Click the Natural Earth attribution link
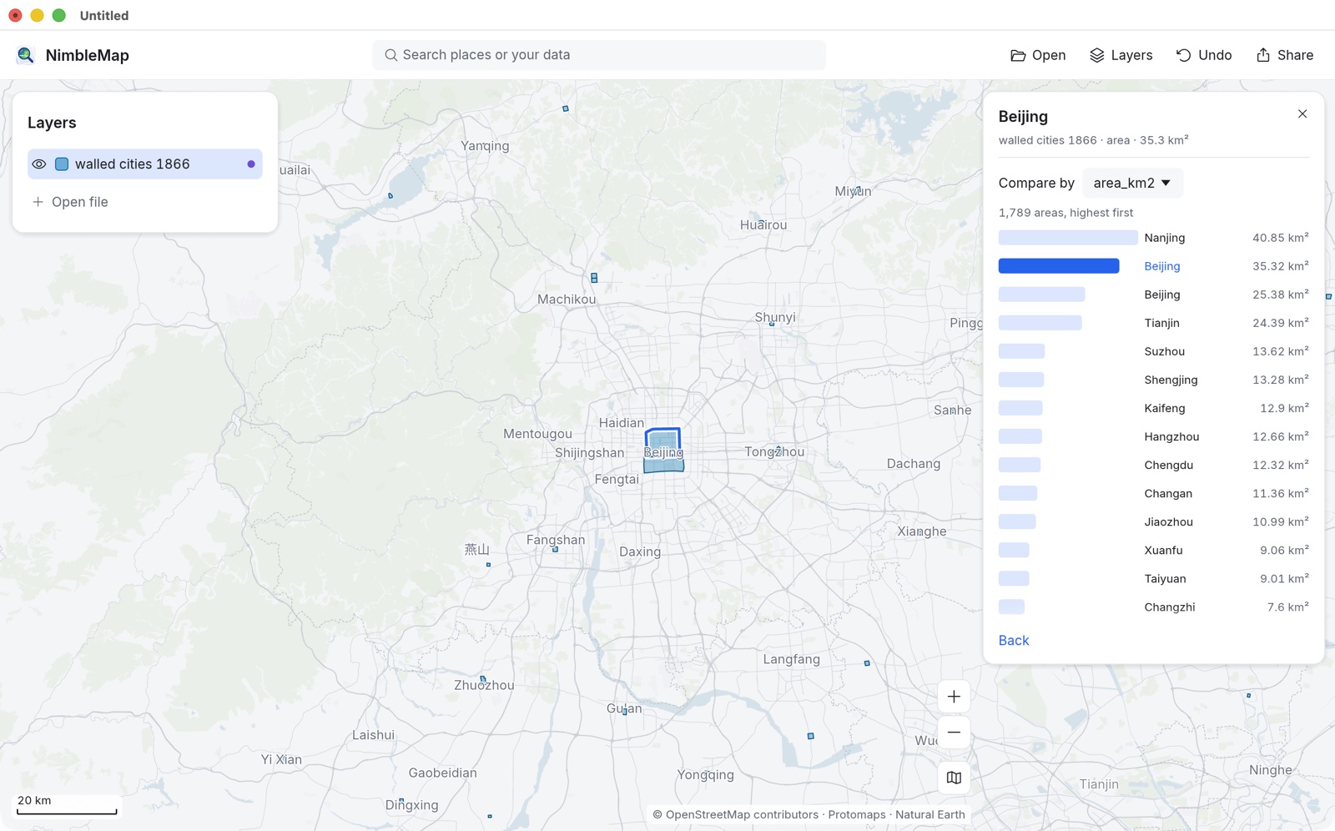The width and height of the screenshot is (1335, 831). 930,815
